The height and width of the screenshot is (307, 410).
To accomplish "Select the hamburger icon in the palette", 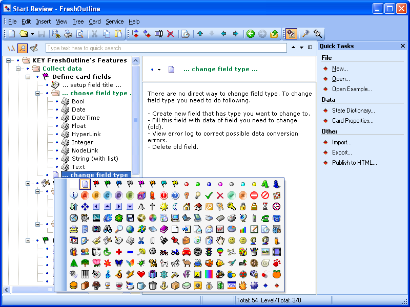I will coord(74,286).
